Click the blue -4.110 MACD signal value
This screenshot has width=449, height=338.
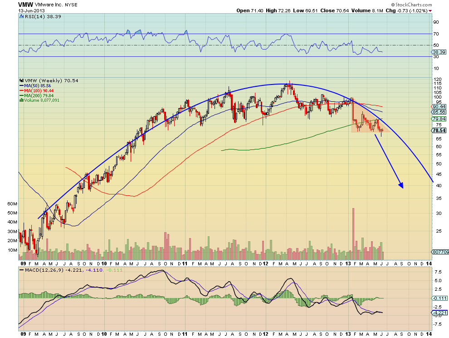93,270
